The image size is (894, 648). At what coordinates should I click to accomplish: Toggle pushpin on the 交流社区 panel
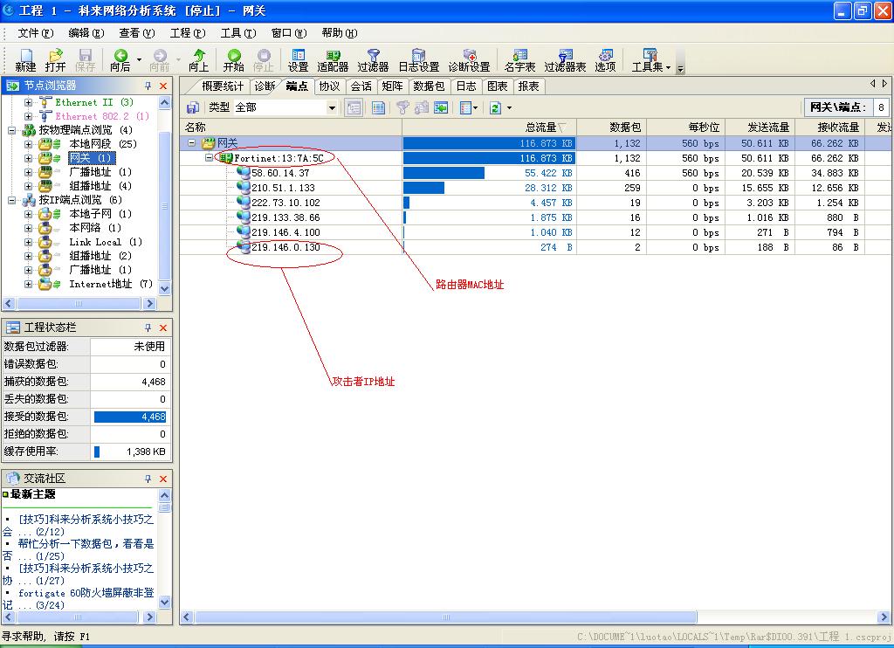(148, 479)
